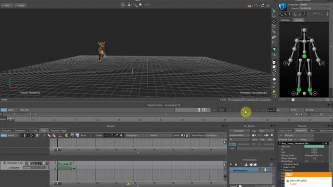Open the No Snap dropdown in Transport Controls
333x187 pixels.
(x=318, y=110)
